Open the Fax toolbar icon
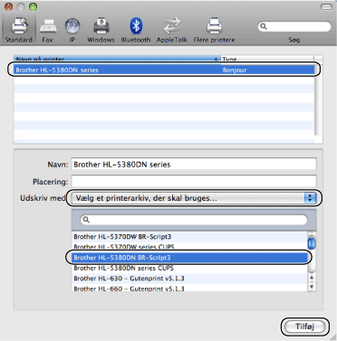The image size is (337, 341). coord(48,30)
